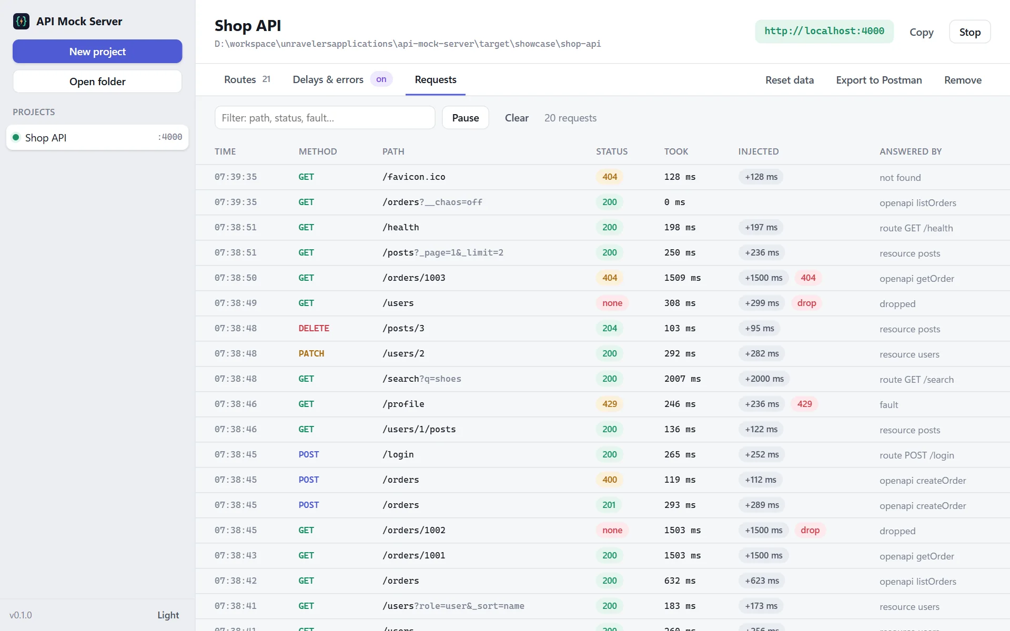The height and width of the screenshot is (631, 1010).
Task: Click the v0.1.0 version label
Action: (x=21, y=615)
